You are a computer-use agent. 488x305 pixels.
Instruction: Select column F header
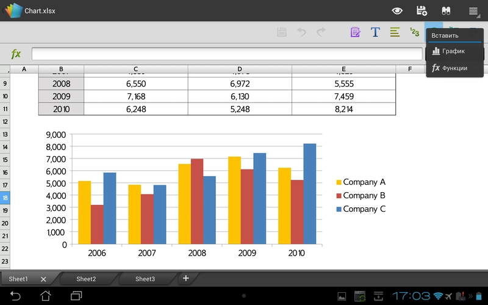tap(410, 69)
